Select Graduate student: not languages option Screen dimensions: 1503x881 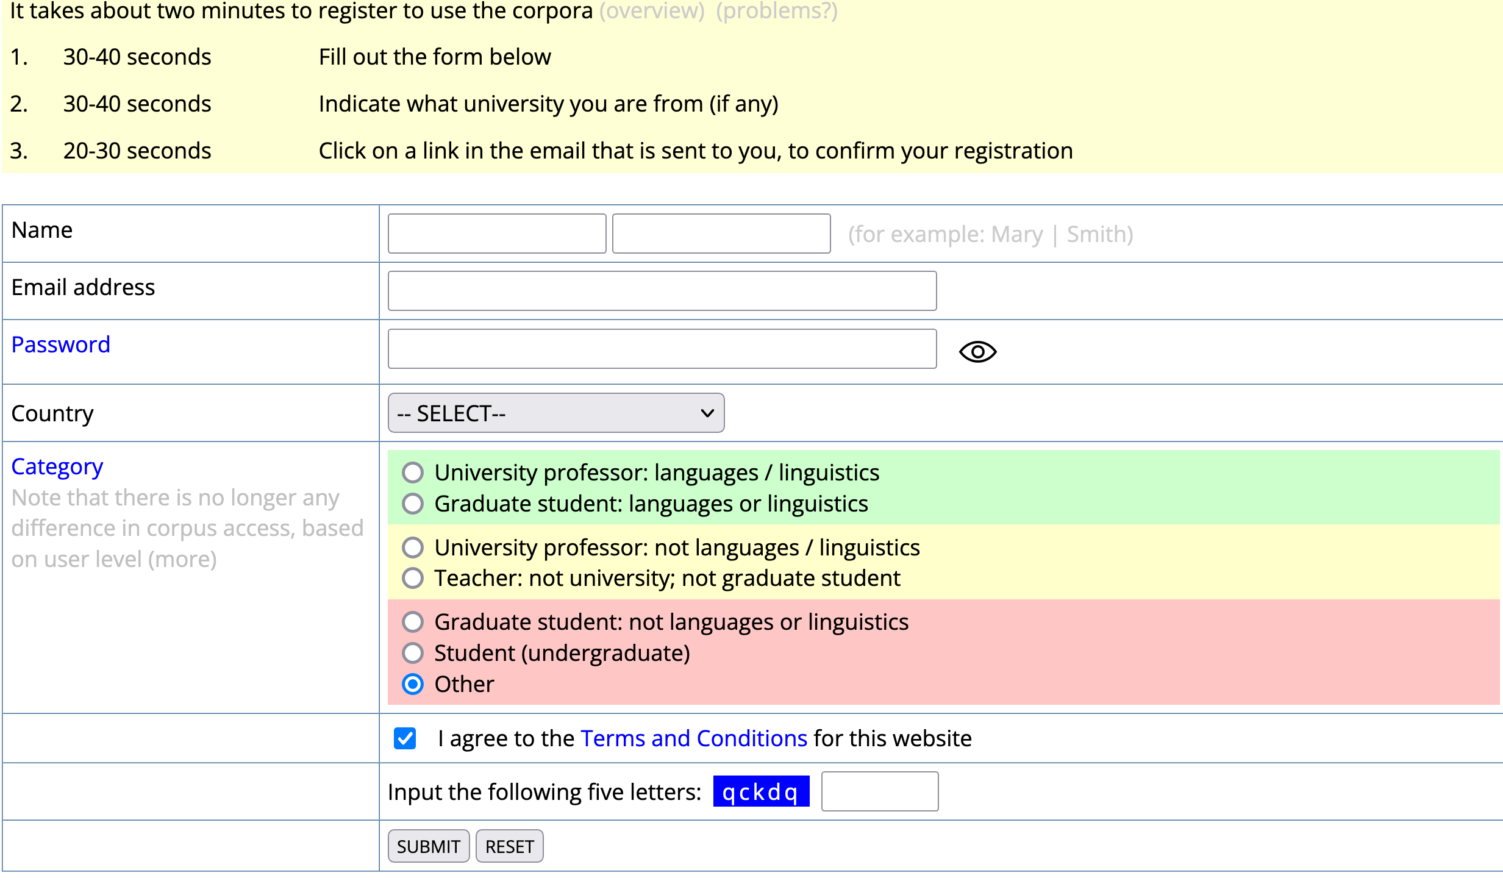pyautogui.click(x=413, y=622)
